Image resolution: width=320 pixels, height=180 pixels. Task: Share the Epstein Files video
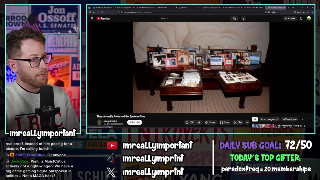coord(210,122)
